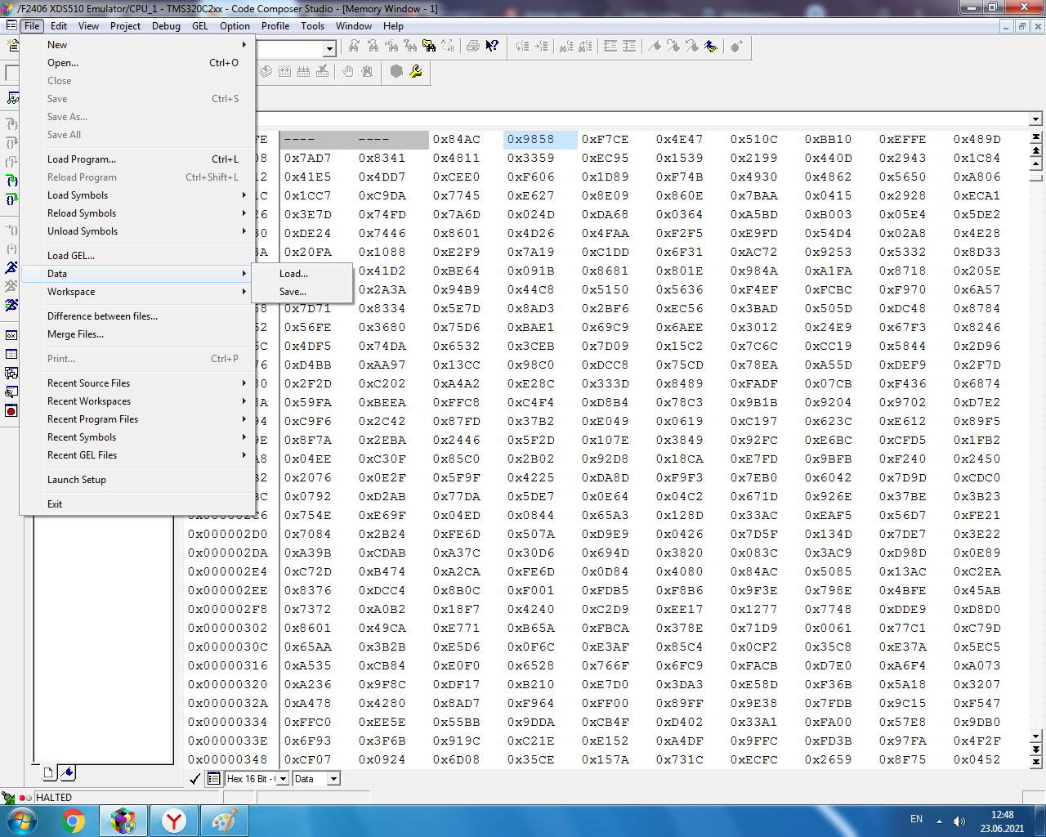
Task: Select Load GEL... menu entry
Action: tap(137, 256)
